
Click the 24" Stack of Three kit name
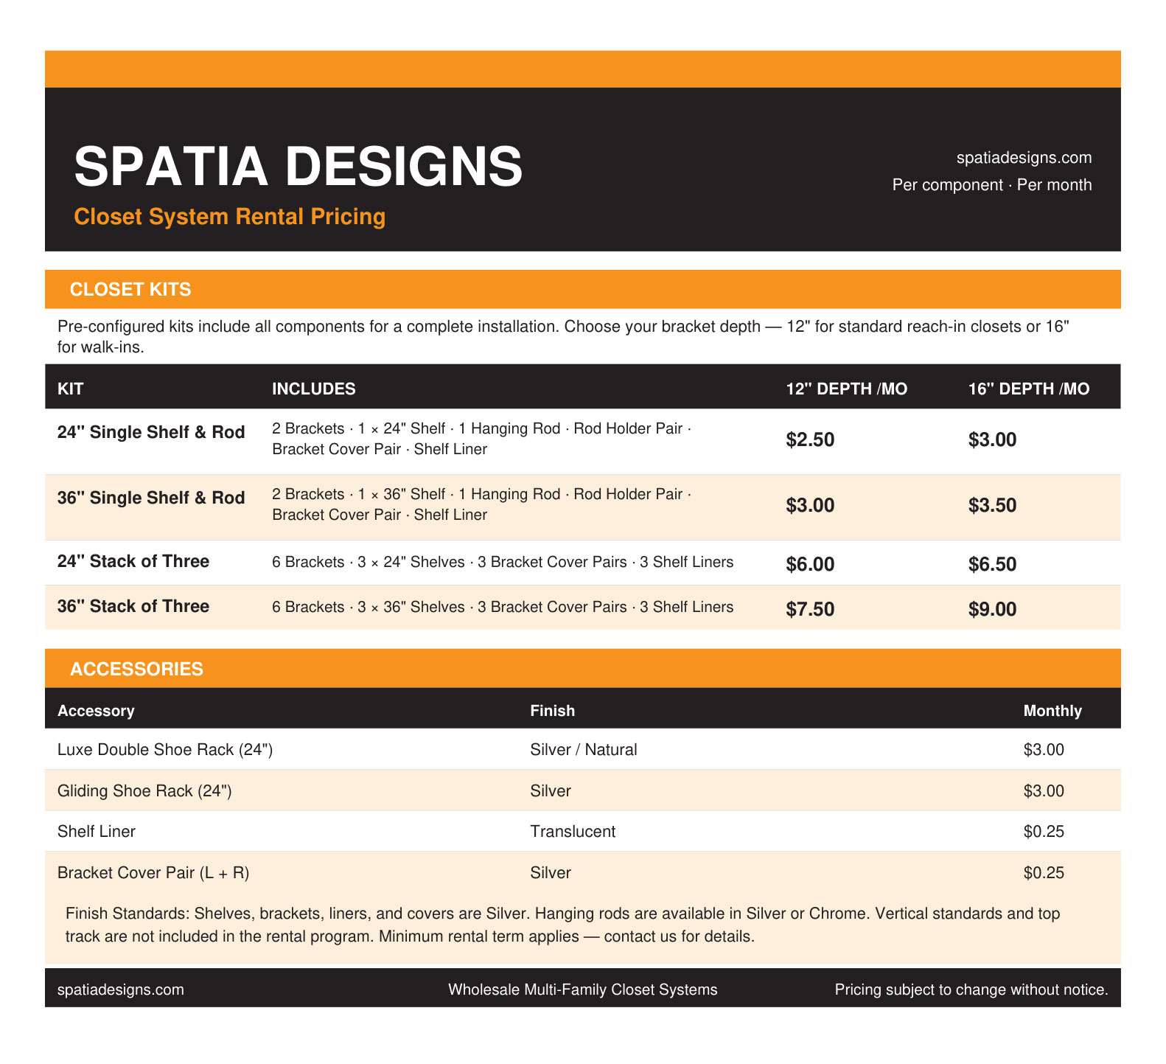tap(133, 561)
